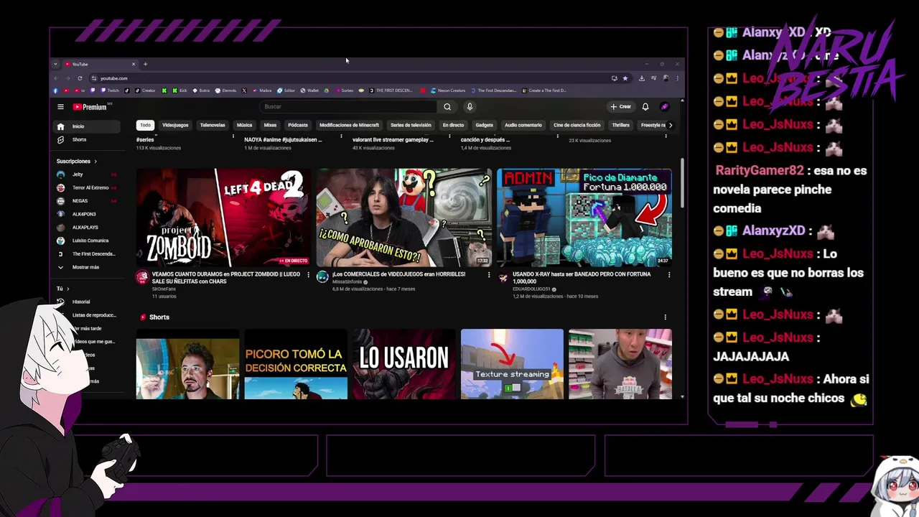
Task: Open the Wallet bookmark
Action: click(x=309, y=90)
